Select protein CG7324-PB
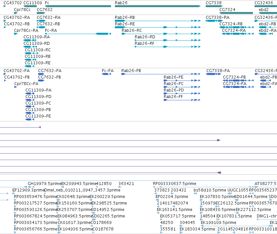Viewport: 277px width, 234px height. click(238, 80)
